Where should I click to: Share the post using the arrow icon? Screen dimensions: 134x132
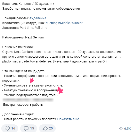[x=45, y=128]
